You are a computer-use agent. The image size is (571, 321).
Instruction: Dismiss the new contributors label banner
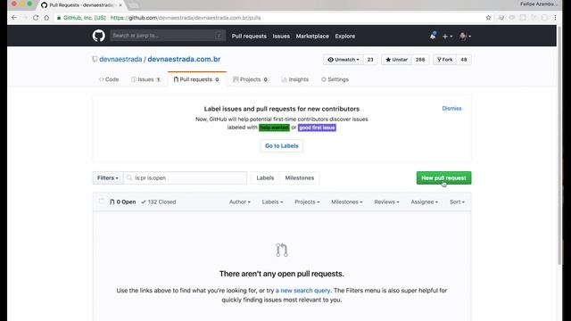(x=451, y=109)
